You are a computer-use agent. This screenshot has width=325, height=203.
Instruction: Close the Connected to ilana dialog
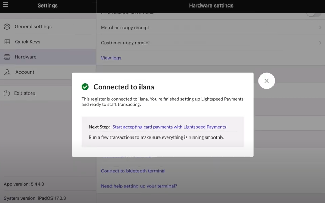point(267,81)
